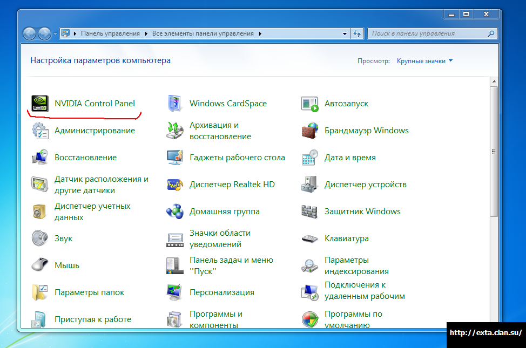Click the Диспетчер устройств icon
Screen dimensions: 526x348
tap(309, 185)
